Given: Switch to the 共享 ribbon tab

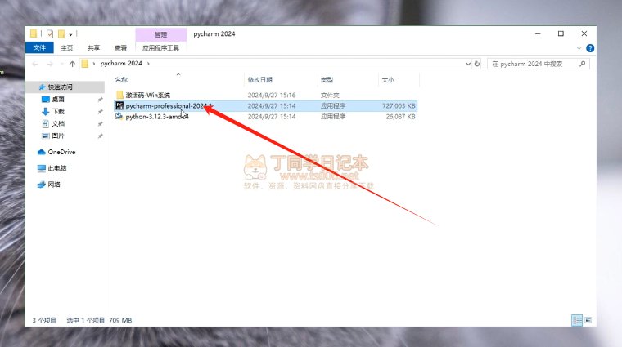Looking at the screenshot, I should [x=93, y=48].
